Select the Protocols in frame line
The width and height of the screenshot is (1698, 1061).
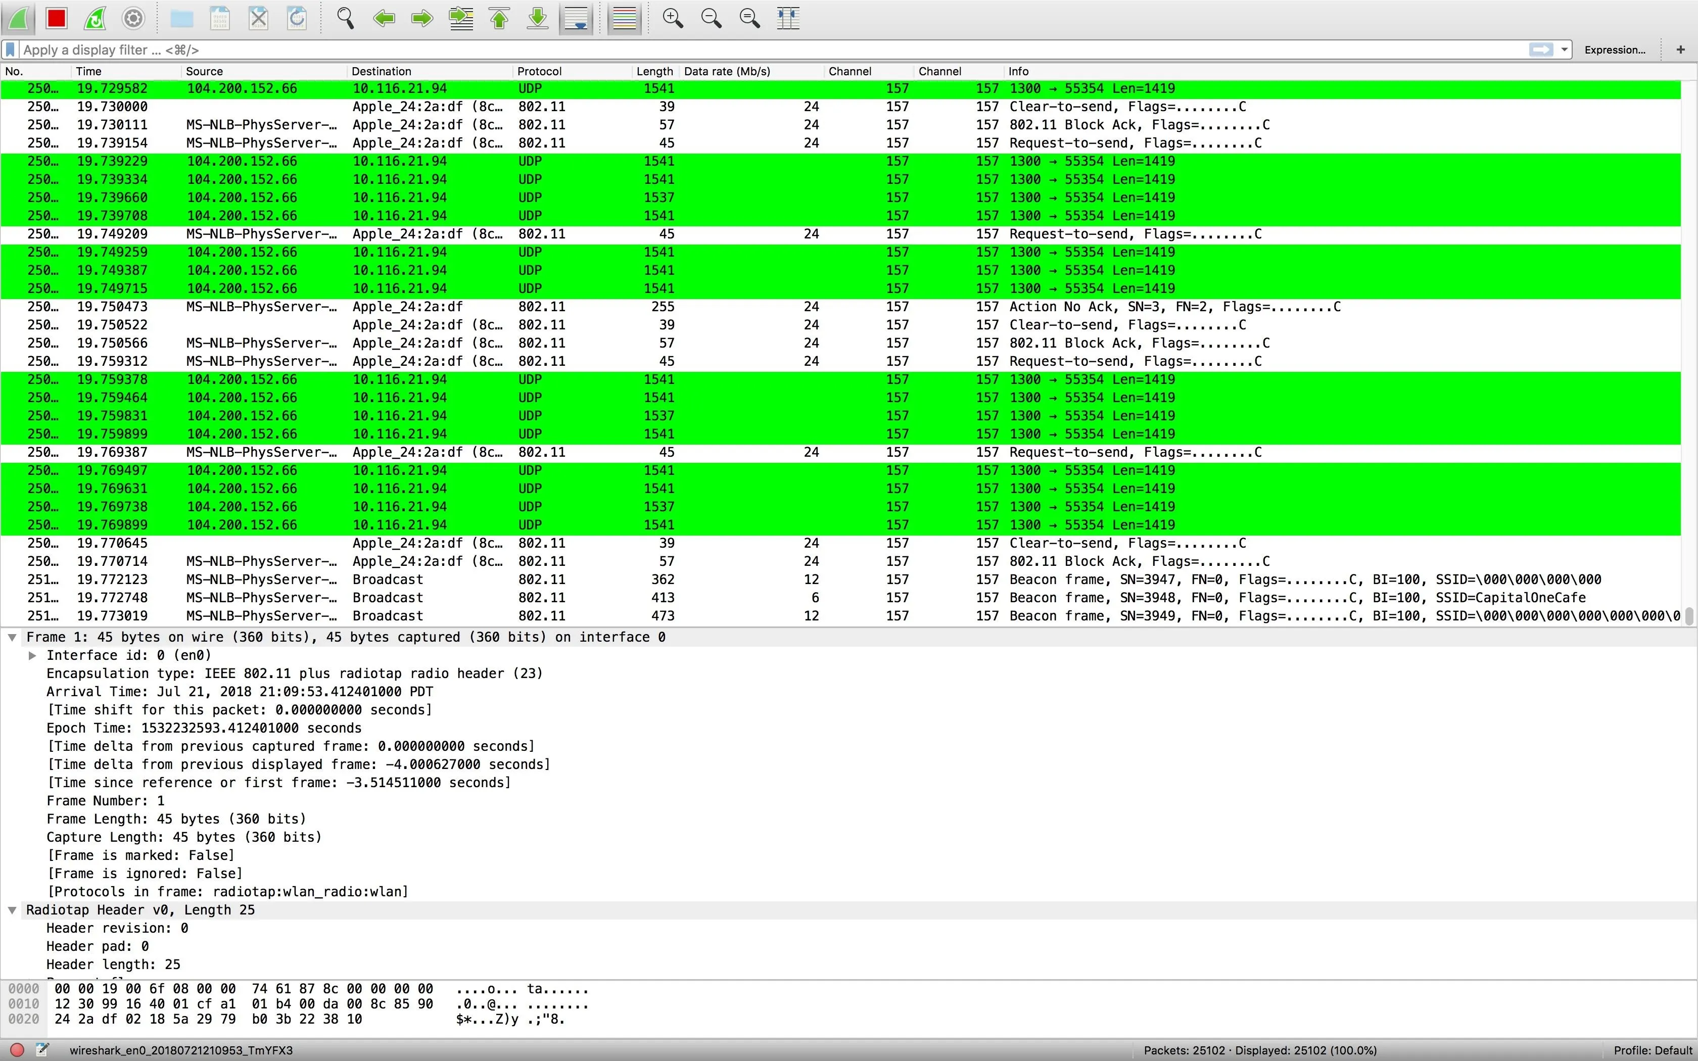click(x=228, y=892)
